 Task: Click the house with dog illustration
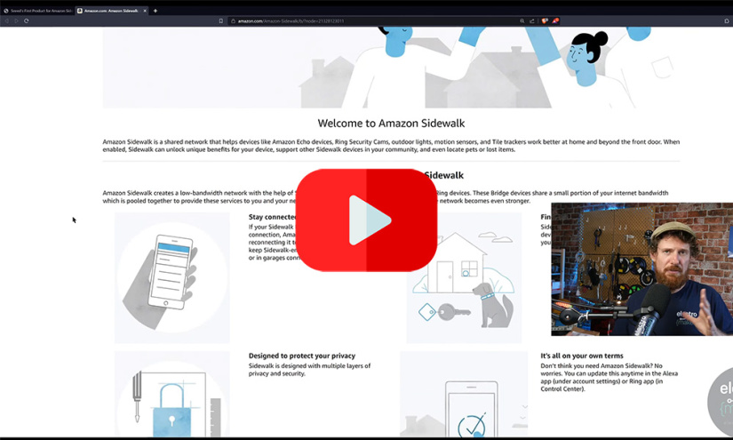(464, 277)
